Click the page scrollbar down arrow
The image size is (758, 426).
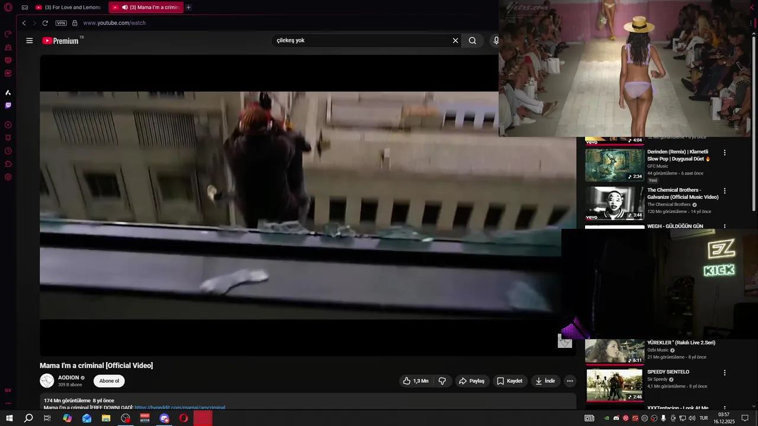coord(754,406)
